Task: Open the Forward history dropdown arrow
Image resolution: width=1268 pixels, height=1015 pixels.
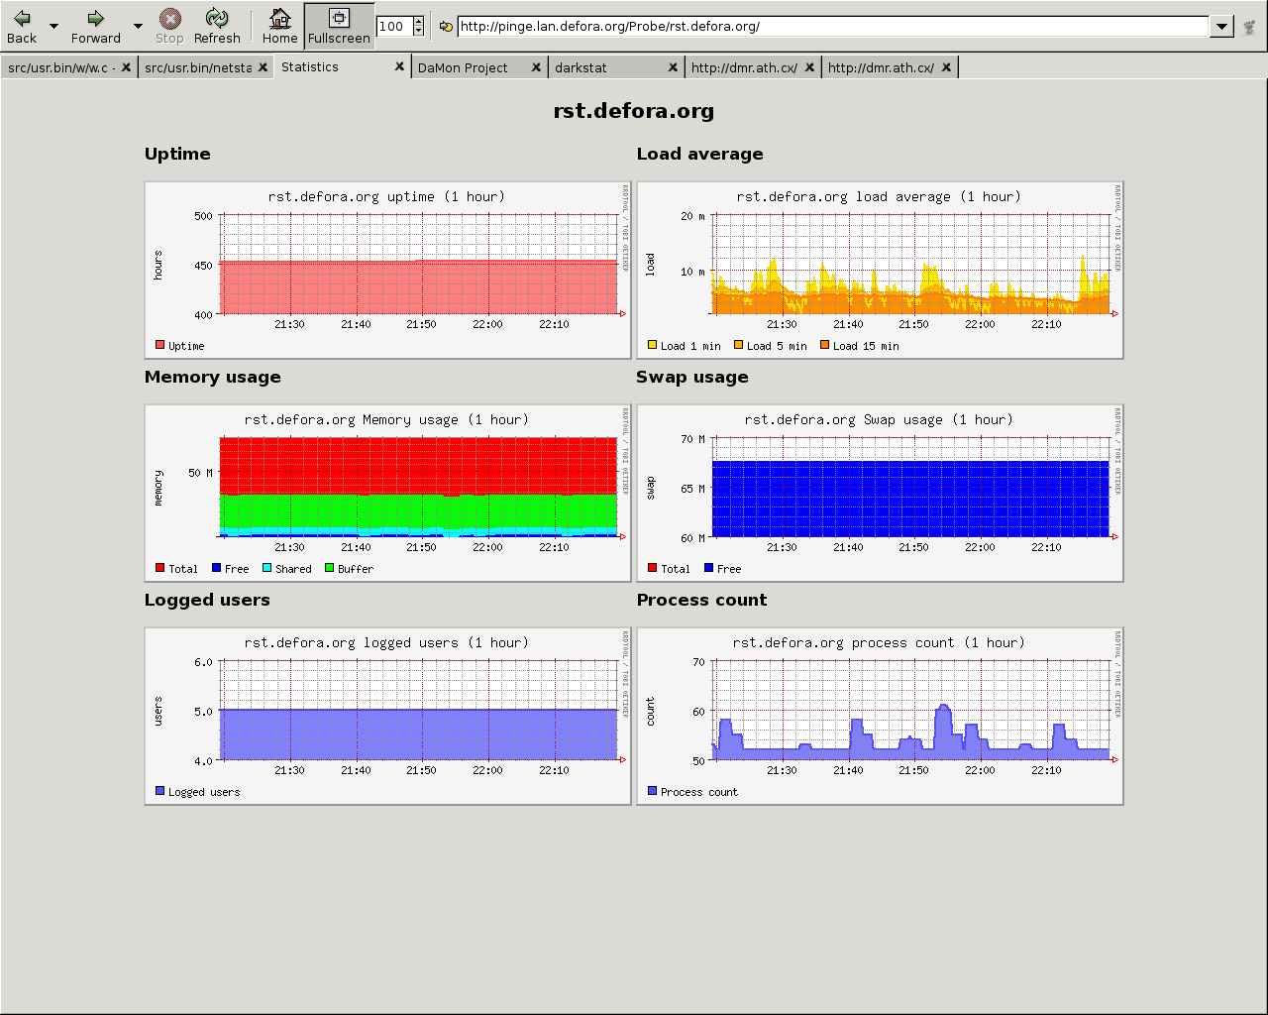Action: tap(138, 27)
